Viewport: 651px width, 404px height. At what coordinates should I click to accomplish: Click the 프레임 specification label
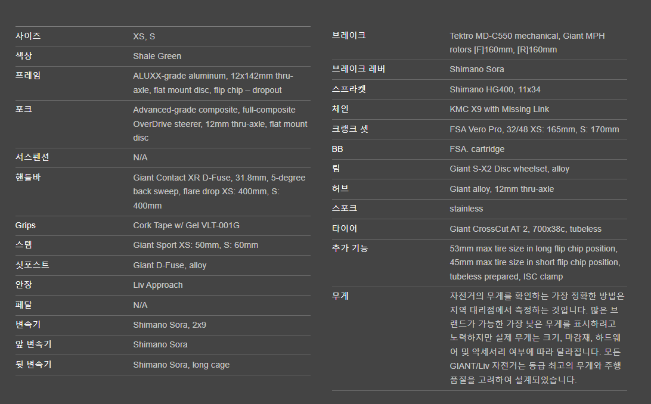pos(28,76)
